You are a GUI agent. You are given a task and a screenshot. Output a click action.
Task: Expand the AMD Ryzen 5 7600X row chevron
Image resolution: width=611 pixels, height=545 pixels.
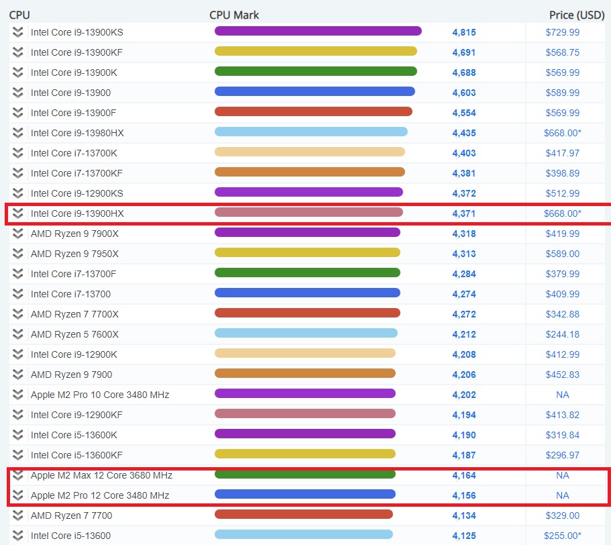click(18, 334)
